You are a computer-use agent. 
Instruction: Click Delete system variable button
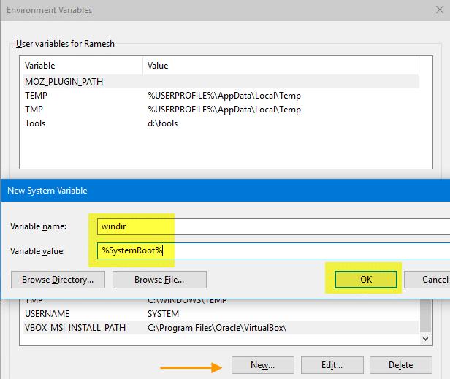400,365
